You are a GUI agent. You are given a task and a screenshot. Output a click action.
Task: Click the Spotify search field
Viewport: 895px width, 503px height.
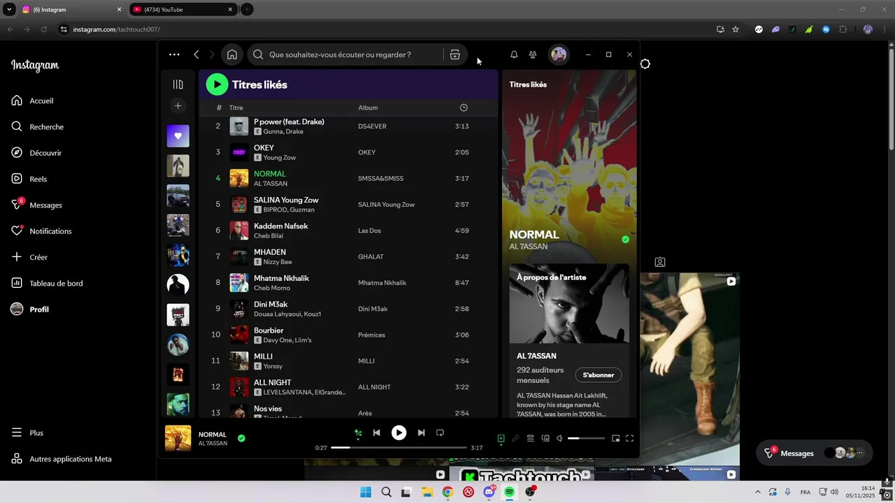point(346,54)
